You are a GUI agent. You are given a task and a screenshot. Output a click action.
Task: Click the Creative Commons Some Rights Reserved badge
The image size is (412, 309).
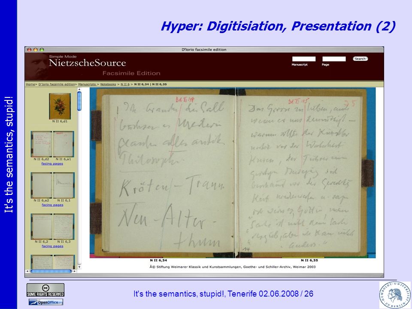coord(45,290)
